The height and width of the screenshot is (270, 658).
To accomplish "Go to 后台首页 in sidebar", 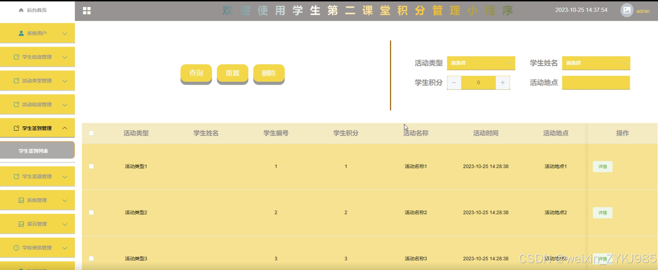I will click(37, 10).
